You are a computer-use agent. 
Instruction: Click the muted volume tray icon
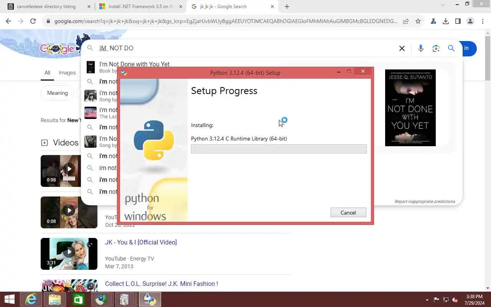(x=455, y=300)
